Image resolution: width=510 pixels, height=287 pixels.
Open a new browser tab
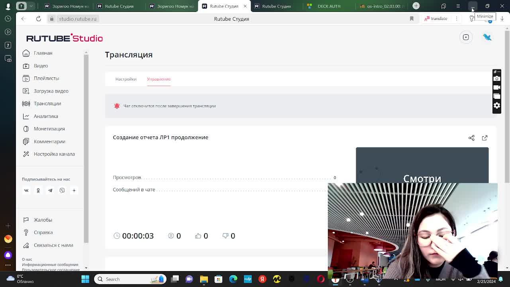pyautogui.click(x=416, y=6)
